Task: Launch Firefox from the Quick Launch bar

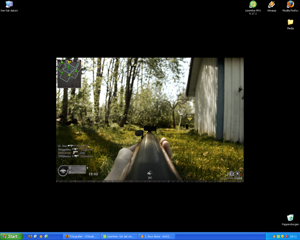Action: click(30, 236)
